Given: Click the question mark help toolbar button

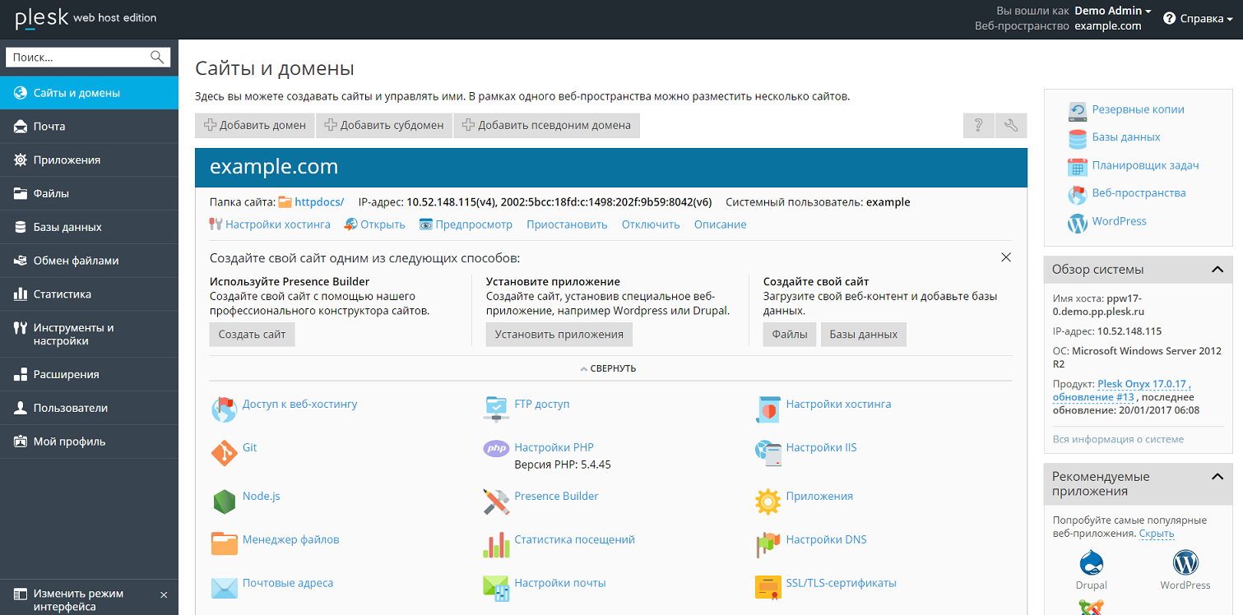Looking at the screenshot, I should pos(979,125).
